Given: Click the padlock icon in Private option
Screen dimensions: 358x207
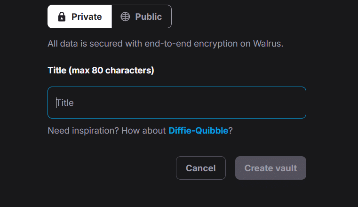Looking at the screenshot, I should (62, 16).
